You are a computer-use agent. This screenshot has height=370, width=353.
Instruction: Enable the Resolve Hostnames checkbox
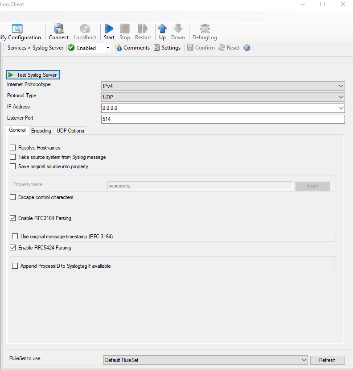pos(13,148)
